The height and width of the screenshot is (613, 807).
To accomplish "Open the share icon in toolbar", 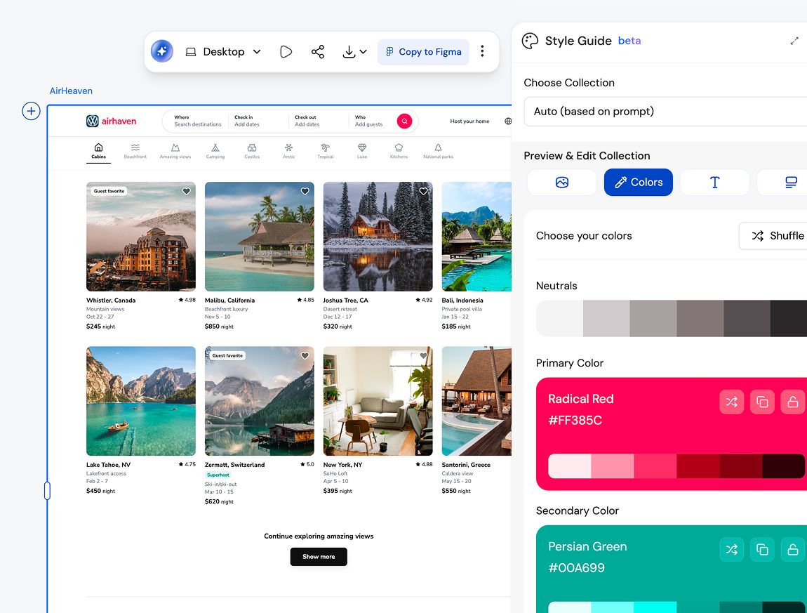I will click(x=318, y=52).
